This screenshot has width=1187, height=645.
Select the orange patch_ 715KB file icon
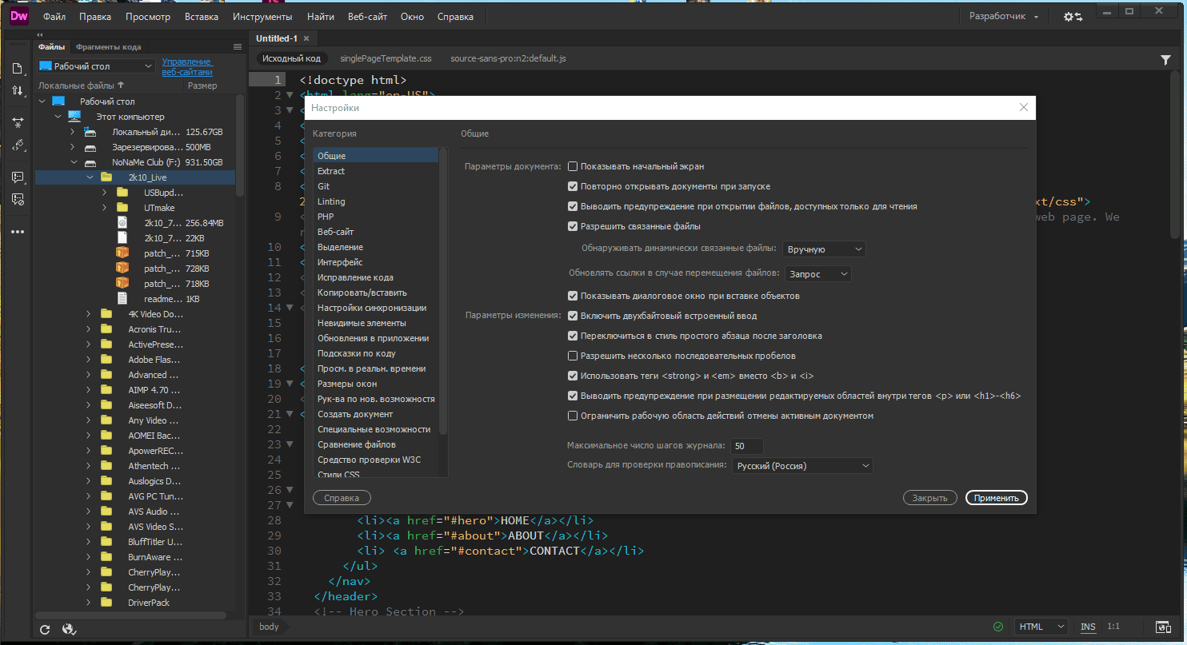(x=122, y=253)
